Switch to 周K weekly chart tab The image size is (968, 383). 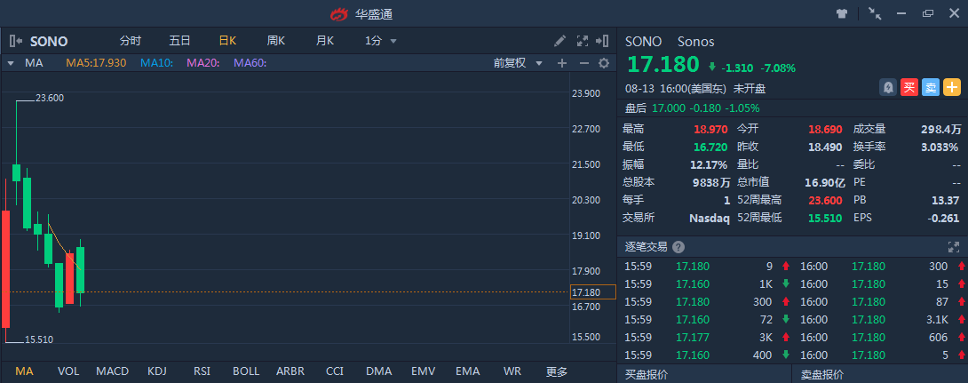(275, 41)
